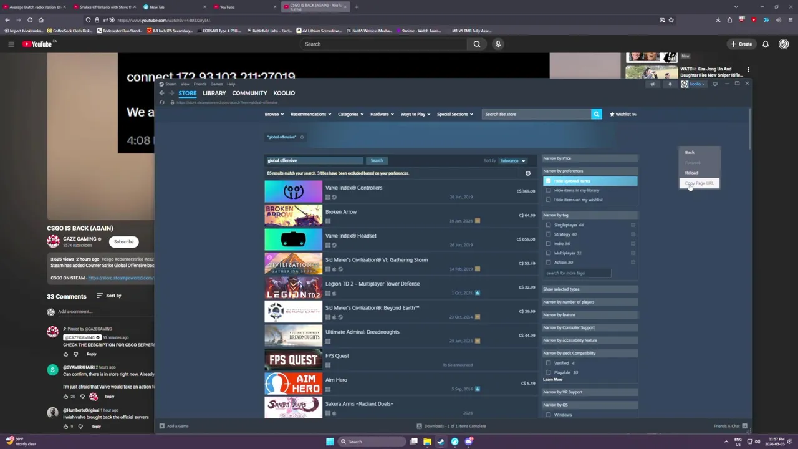Uncheck Hide ignored items
The image size is (798, 449).
click(x=549, y=181)
